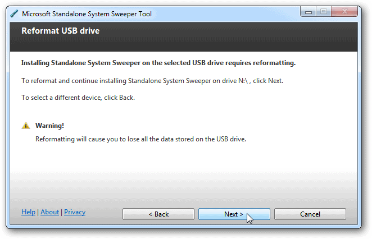Open the Help link
Viewport: 372px width, 239px height.
[28, 212]
